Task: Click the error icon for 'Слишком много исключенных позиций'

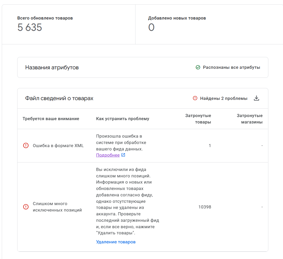Action: pyautogui.click(x=26, y=207)
